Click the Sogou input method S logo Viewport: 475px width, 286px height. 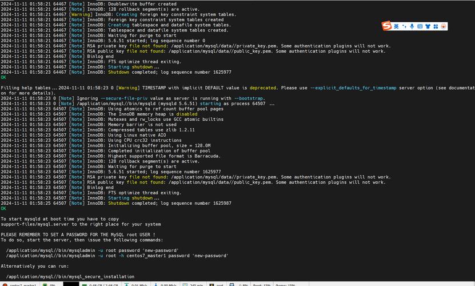pyautogui.click(x=386, y=26)
